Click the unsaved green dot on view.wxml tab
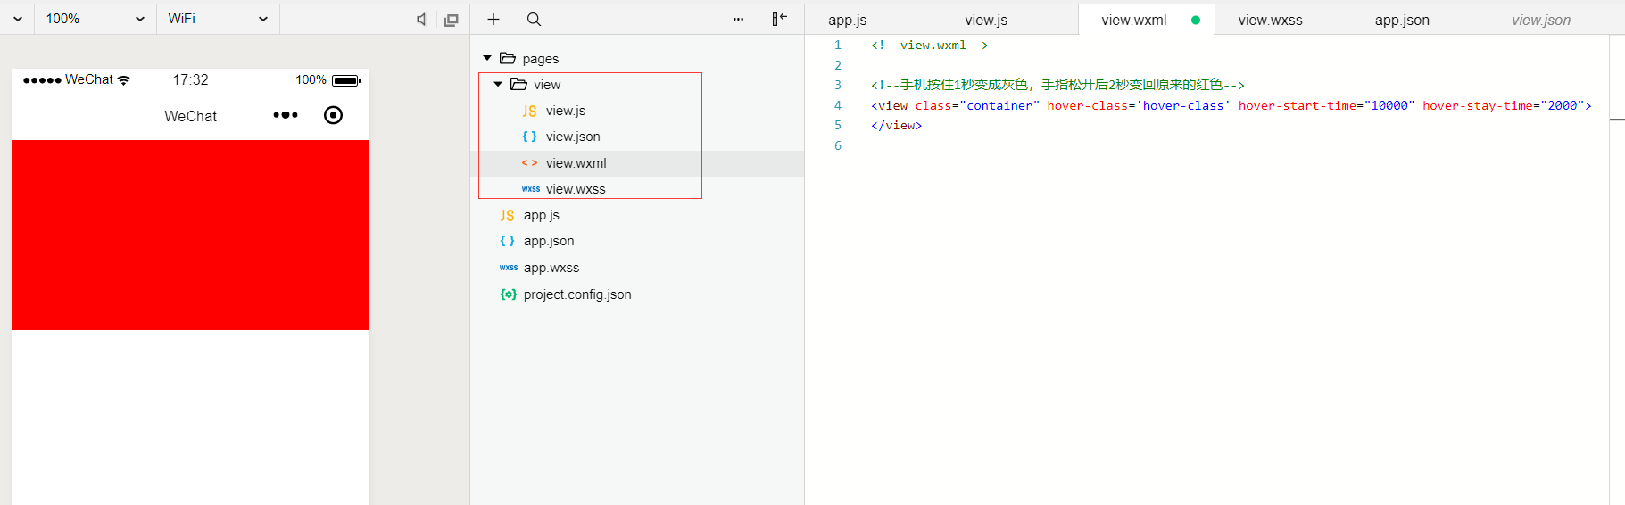The width and height of the screenshot is (1625, 505). click(1196, 20)
